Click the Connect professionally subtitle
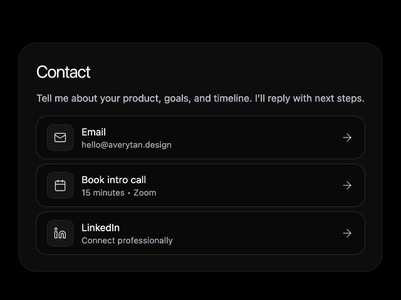401x300 pixels. point(127,241)
